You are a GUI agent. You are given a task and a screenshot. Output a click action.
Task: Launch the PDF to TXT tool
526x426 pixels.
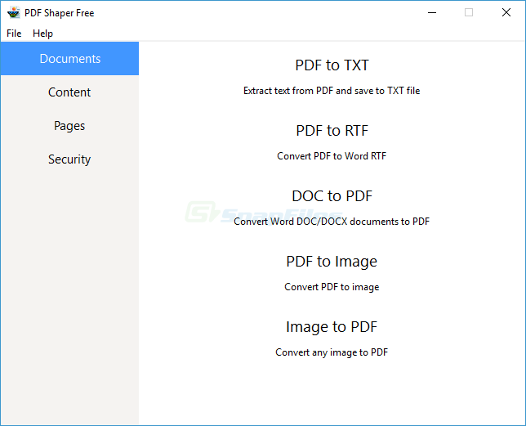tap(332, 65)
